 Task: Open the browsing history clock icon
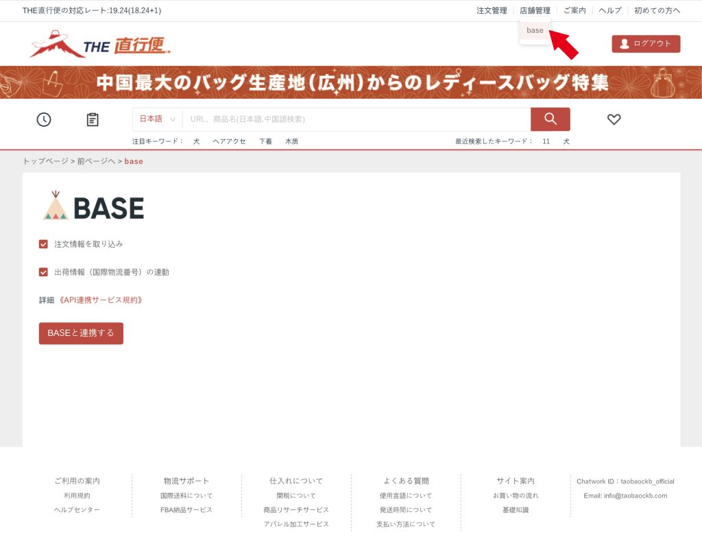click(43, 119)
